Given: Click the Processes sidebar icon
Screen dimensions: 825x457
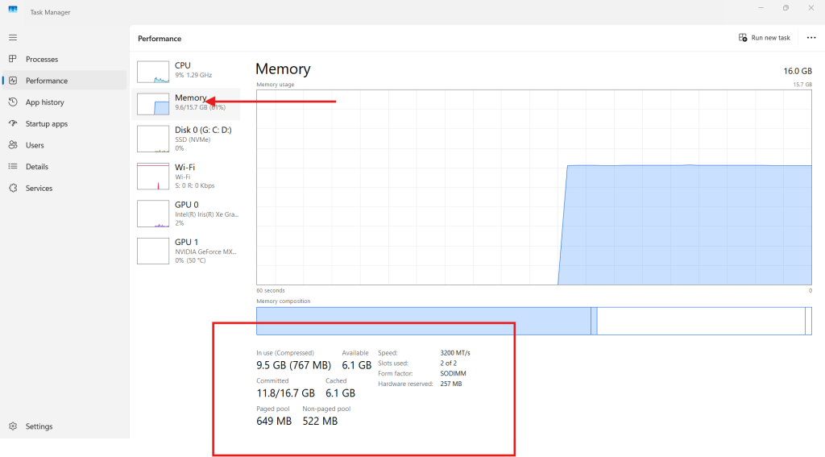Looking at the screenshot, I should 13,59.
